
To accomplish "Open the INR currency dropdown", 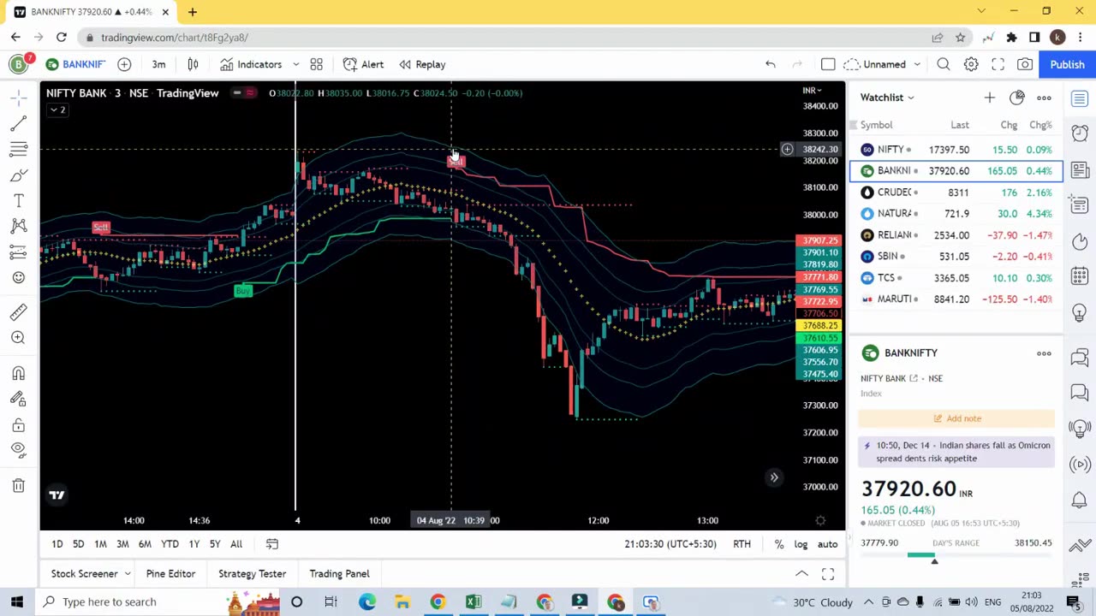I will point(811,91).
